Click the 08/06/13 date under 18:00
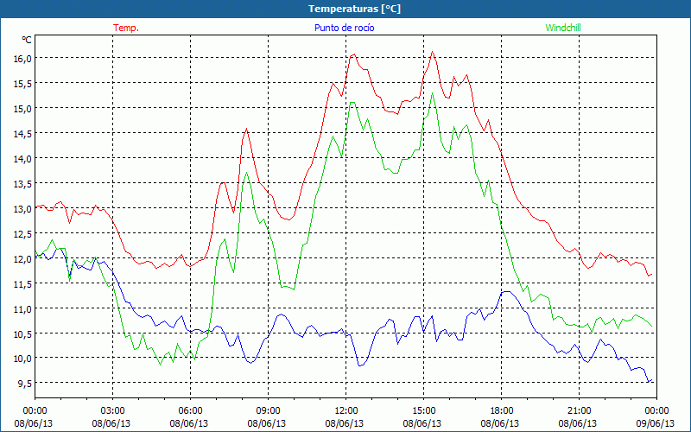This screenshot has width=691, height=432. 500,423
